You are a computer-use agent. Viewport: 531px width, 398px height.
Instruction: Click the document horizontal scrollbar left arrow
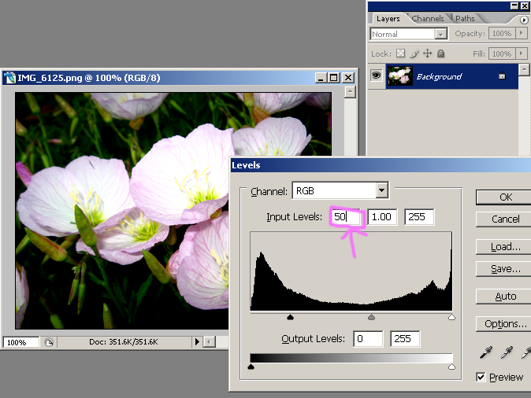click(x=210, y=342)
